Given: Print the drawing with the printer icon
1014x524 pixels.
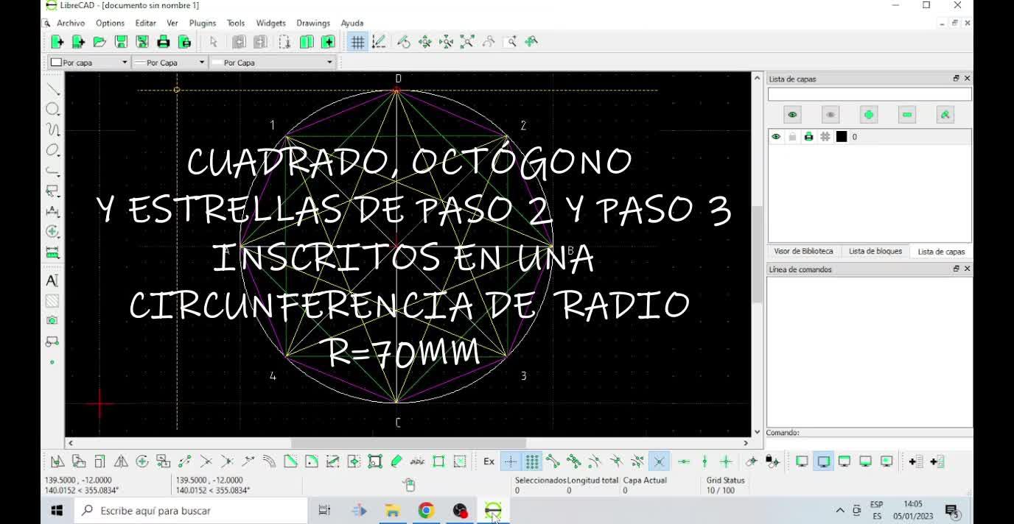Looking at the screenshot, I should [164, 42].
